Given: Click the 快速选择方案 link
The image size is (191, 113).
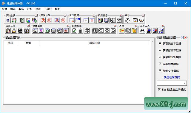Looking at the screenshot, I should tap(172, 77).
